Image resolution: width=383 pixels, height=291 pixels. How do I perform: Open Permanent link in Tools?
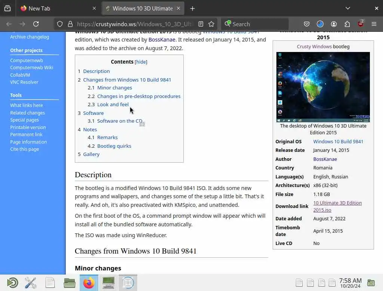click(26, 134)
